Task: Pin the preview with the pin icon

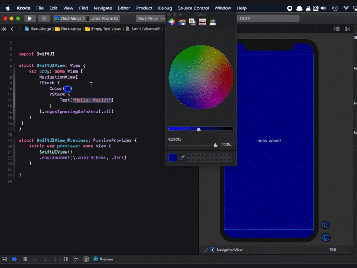Action: pos(206,250)
